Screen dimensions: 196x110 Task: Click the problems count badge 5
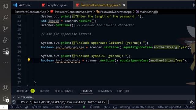[33, 91]
